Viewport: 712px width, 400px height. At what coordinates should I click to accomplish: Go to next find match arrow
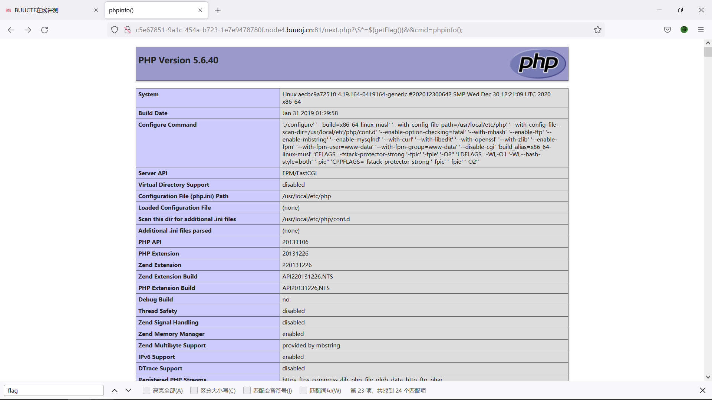(128, 390)
